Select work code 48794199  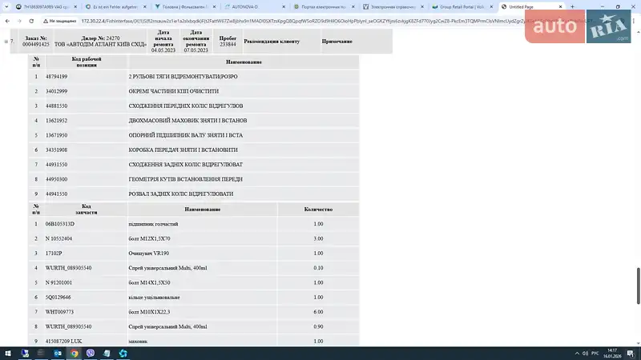[56, 77]
